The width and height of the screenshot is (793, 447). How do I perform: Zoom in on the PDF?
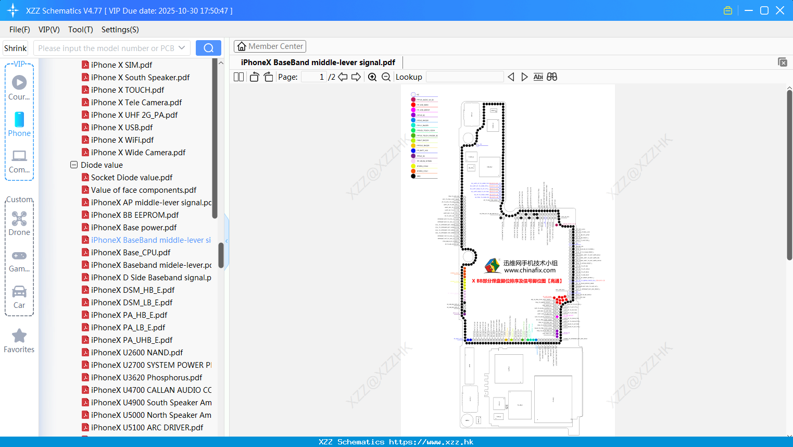372,77
